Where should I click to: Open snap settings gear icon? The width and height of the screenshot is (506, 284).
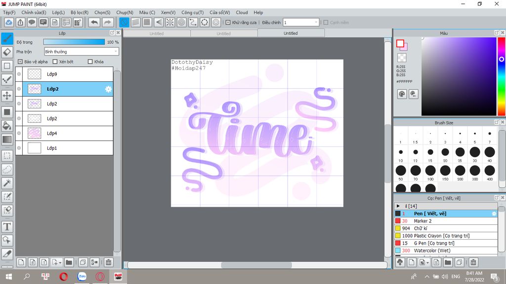click(216, 22)
